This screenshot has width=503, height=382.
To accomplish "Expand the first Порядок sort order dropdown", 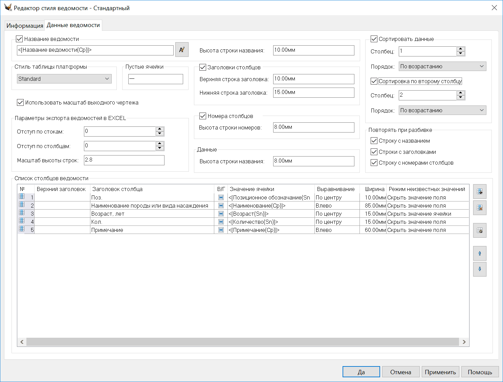I will tap(442, 67).
